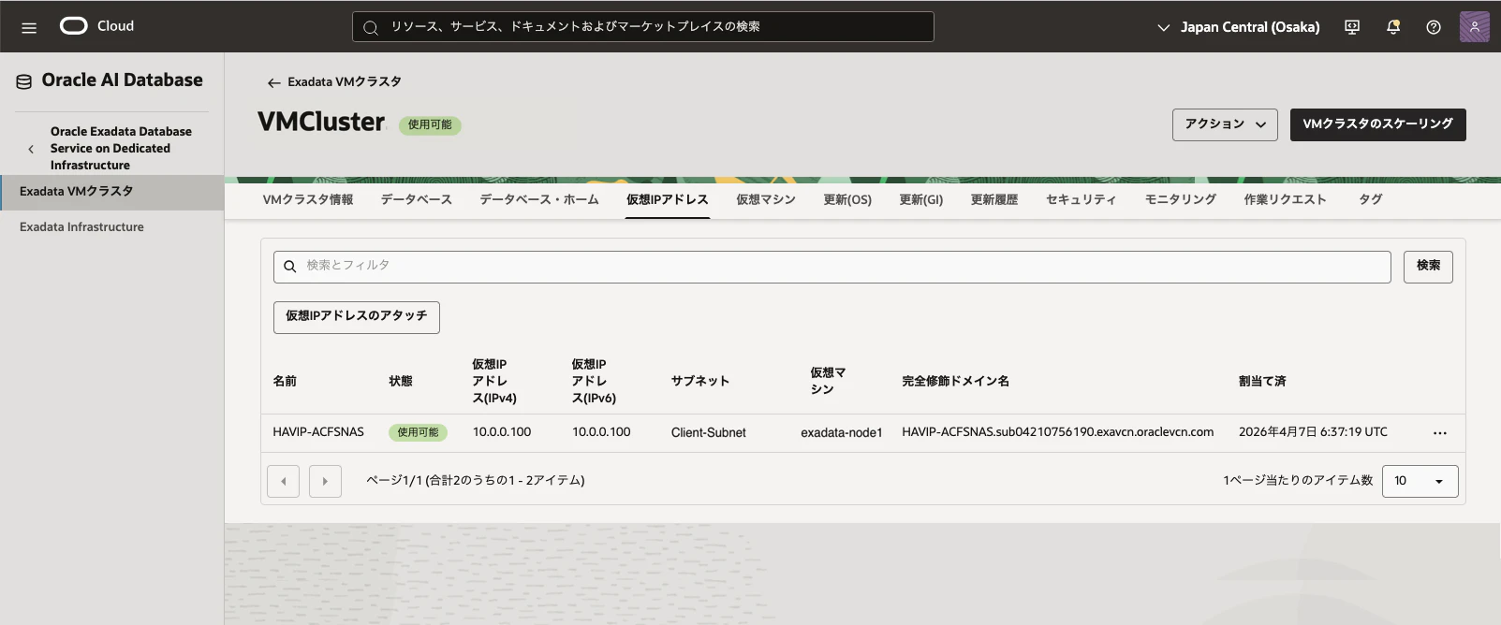Switch to the データベース・ホーム tab

pos(539,199)
